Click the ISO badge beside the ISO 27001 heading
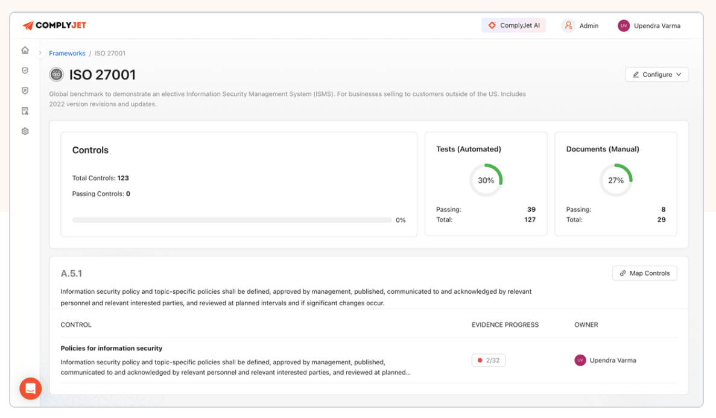Image resolution: width=716 pixels, height=418 pixels. pos(56,74)
